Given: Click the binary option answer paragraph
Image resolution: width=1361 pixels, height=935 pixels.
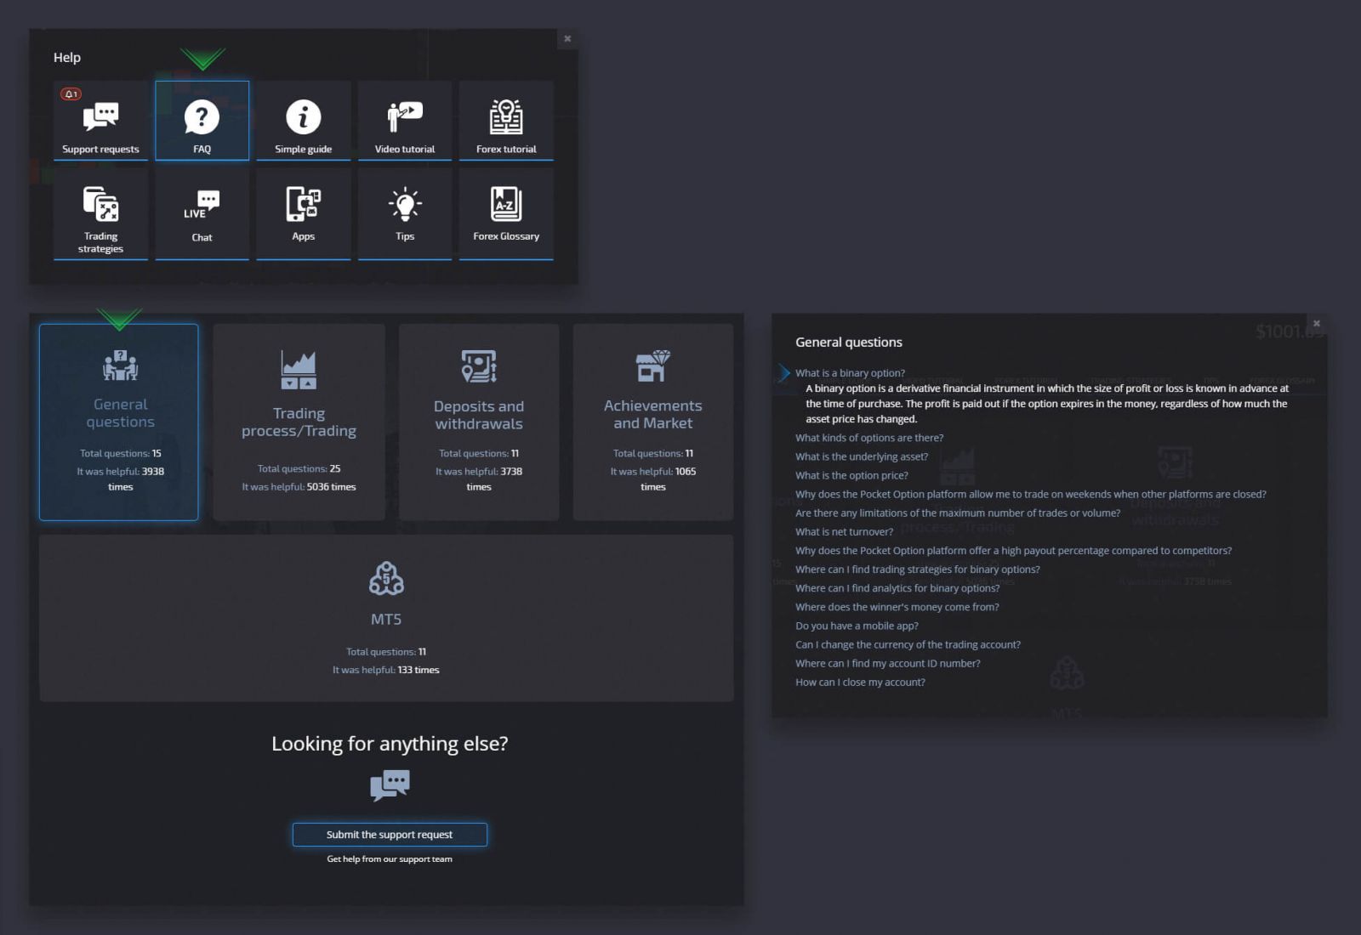Looking at the screenshot, I should [x=1047, y=404].
